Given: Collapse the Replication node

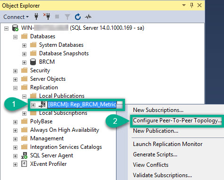Looking at the screenshot, I should pos(15,88).
